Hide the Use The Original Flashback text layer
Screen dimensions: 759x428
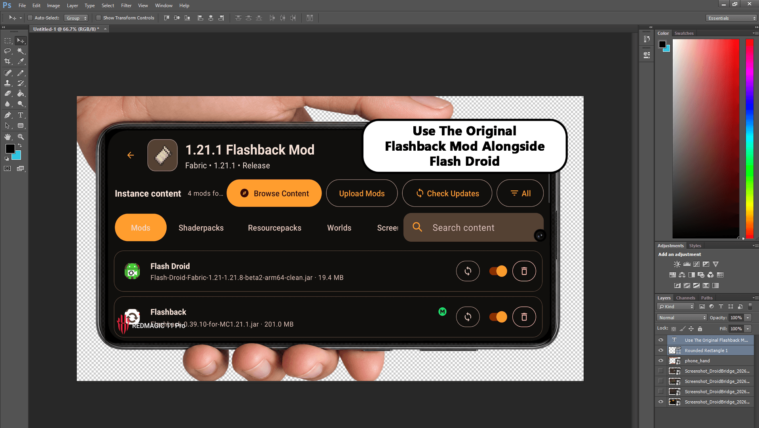click(x=660, y=340)
